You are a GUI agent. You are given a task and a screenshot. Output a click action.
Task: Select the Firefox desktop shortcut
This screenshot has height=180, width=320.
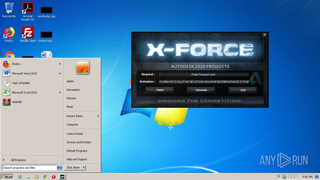tap(9, 34)
